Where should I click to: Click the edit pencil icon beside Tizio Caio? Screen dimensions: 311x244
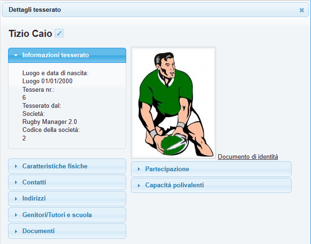pyautogui.click(x=59, y=33)
